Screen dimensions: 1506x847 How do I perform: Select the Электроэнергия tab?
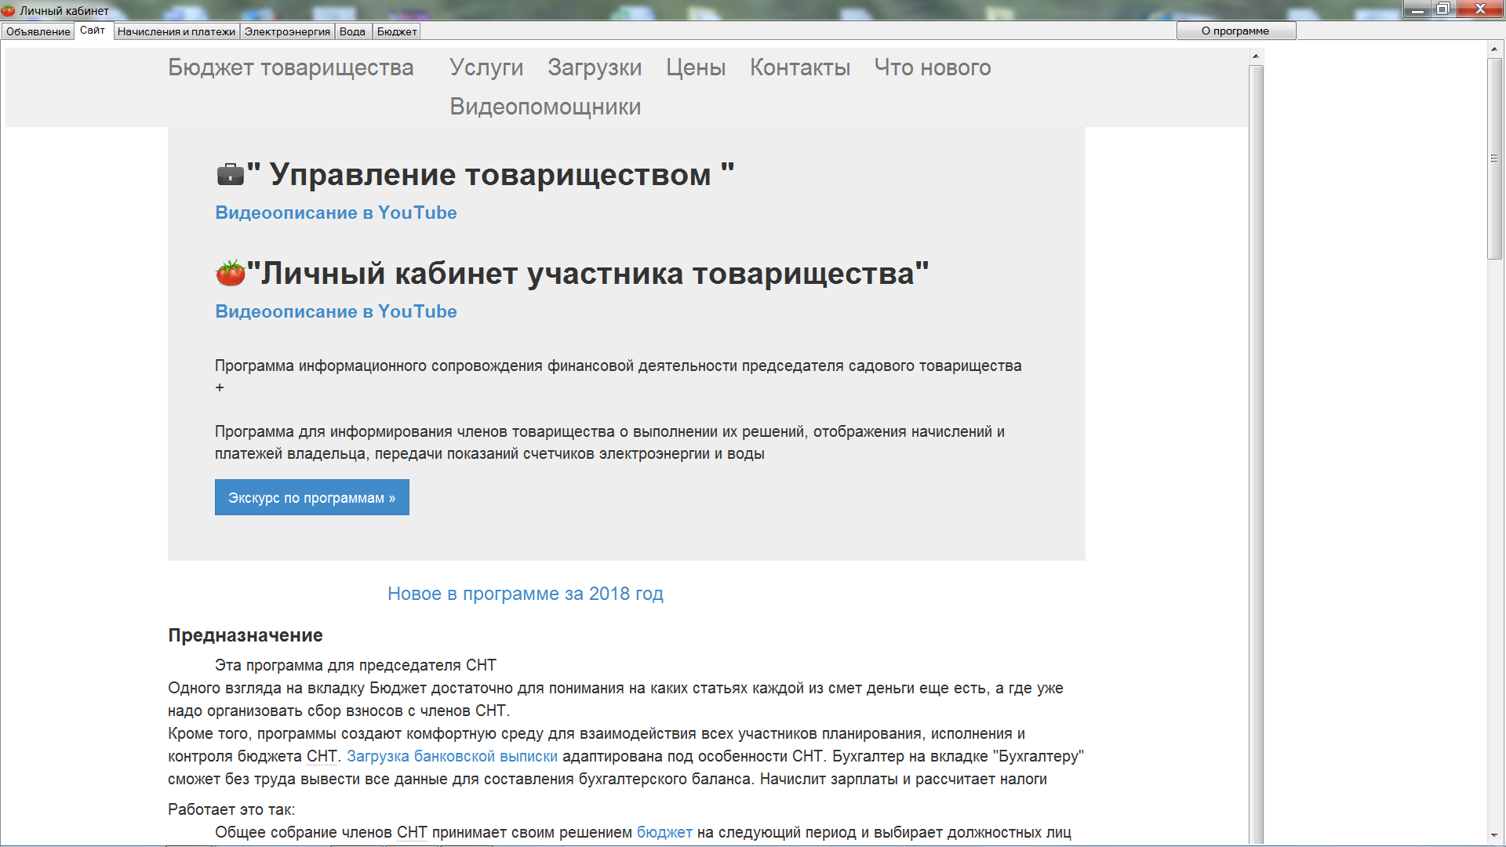(x=287, y=31)
